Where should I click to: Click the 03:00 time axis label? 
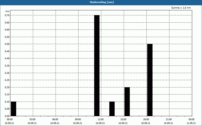click(32, 119)
